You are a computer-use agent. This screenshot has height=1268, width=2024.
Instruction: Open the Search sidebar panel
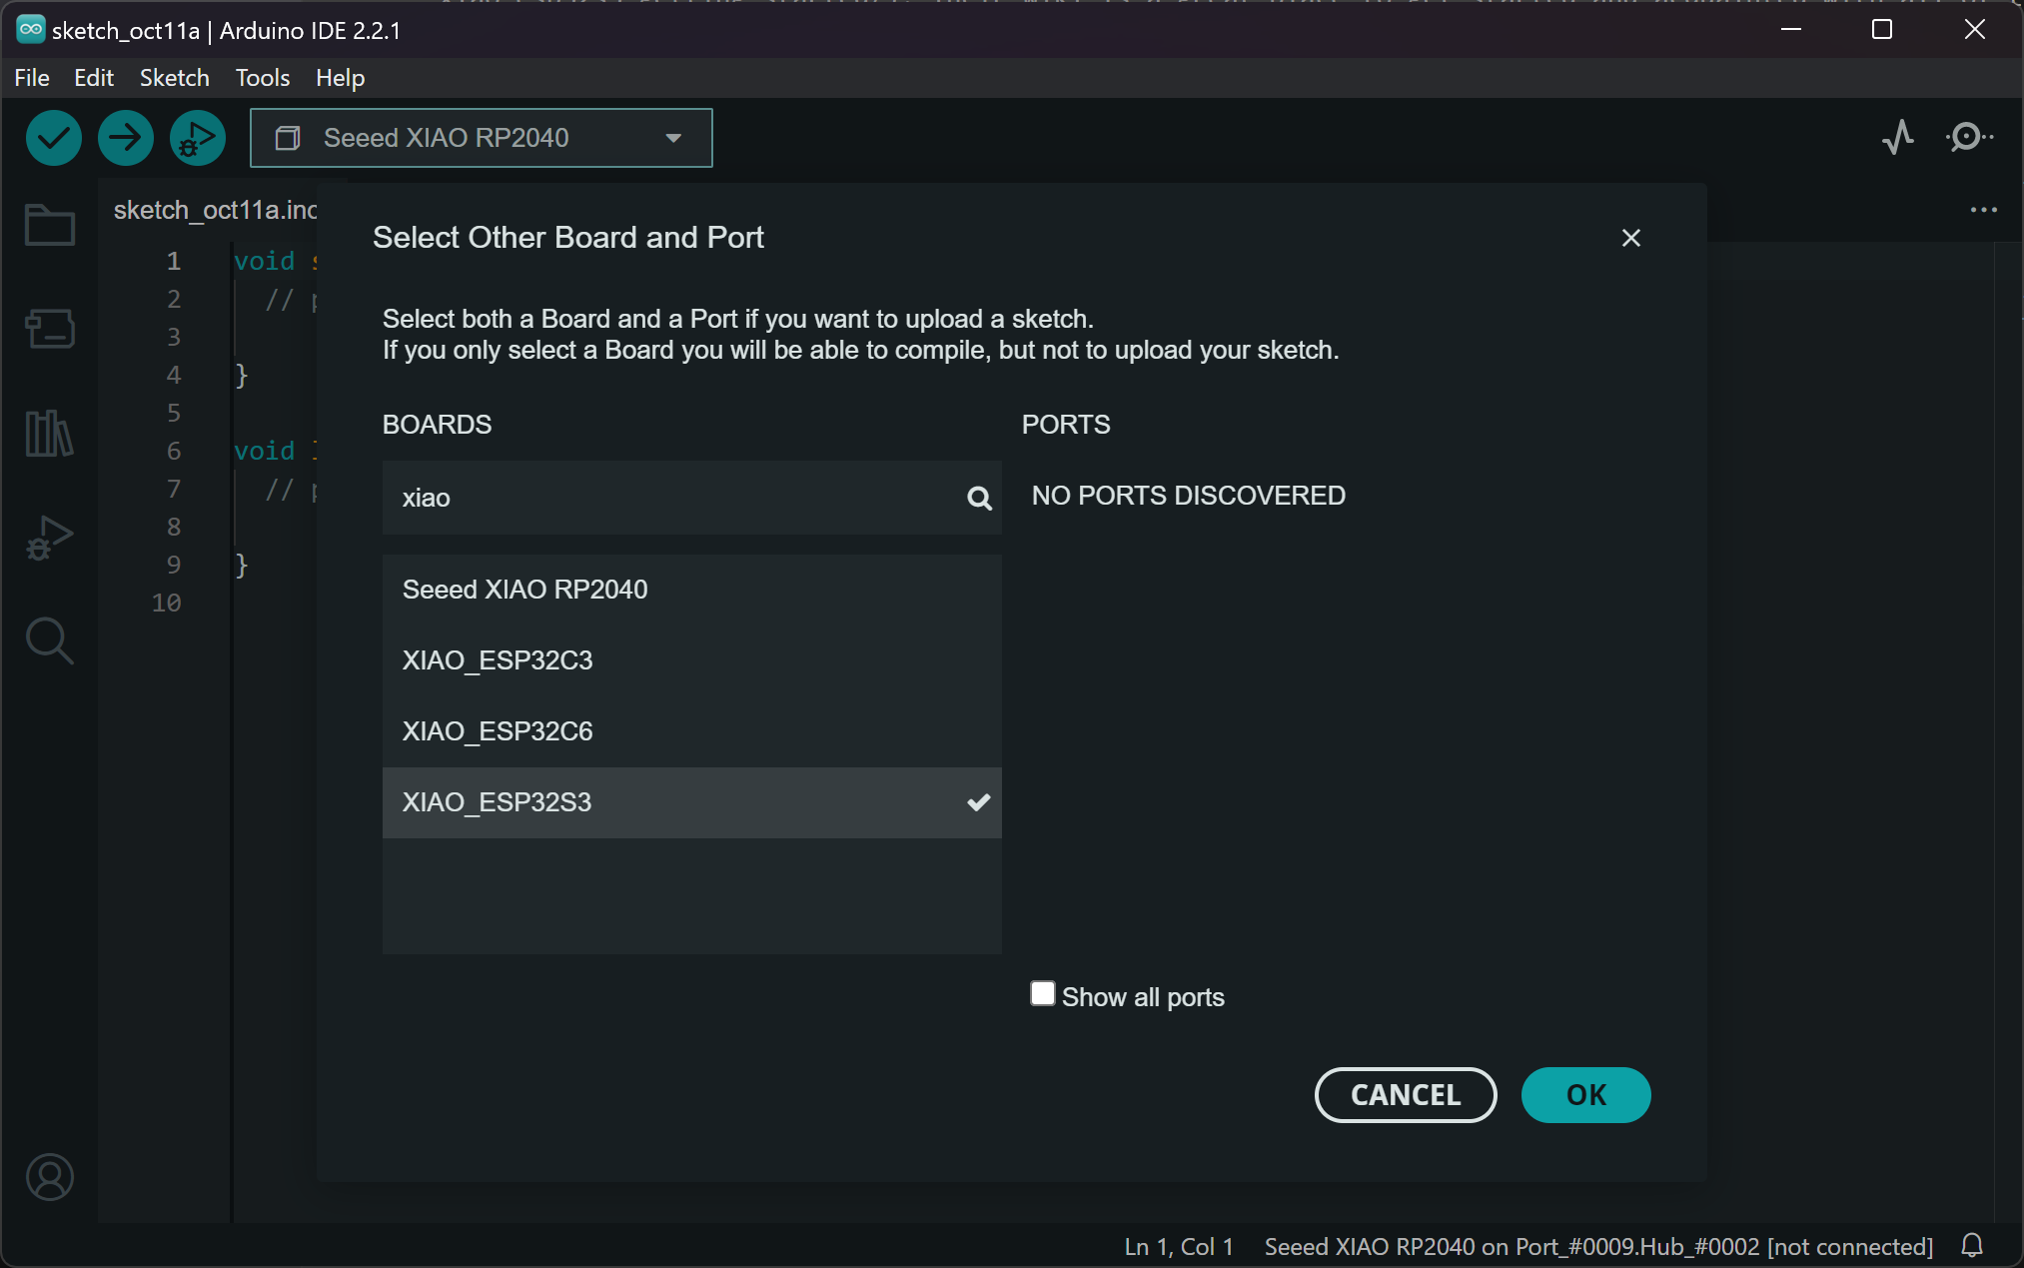click(x=50, y=640)
